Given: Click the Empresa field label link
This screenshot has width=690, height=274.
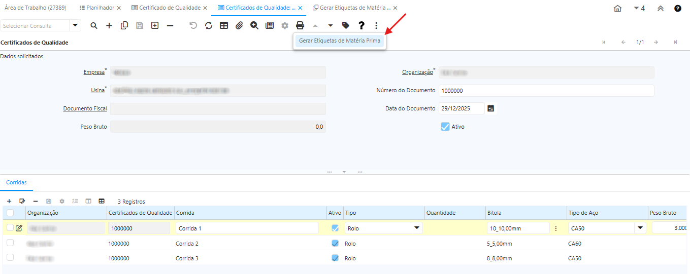Looking at the screenshot, I should (94, 72).
